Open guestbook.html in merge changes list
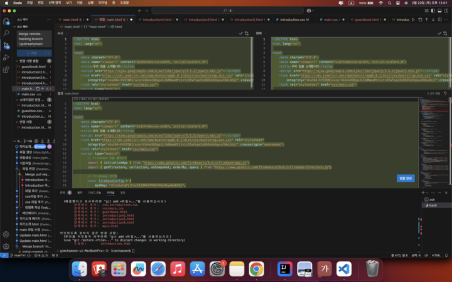 pyautogui.click(x=34, y=66)
